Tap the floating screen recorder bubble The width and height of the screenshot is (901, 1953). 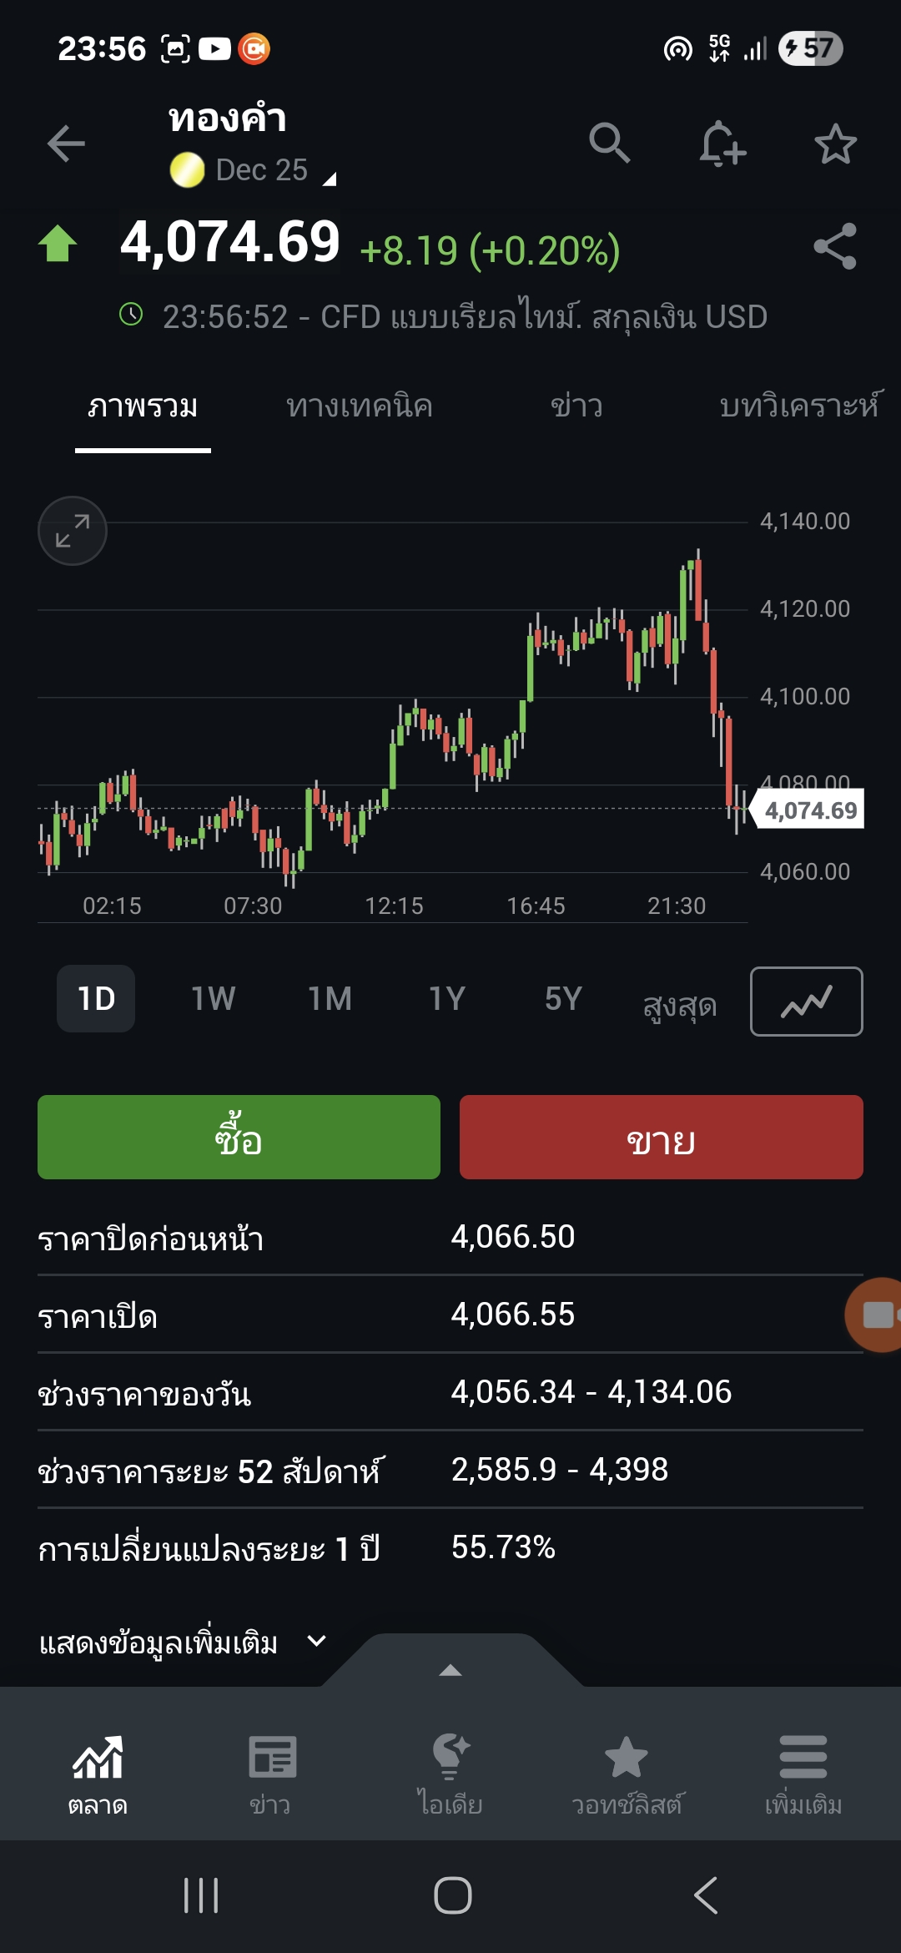point(876,1315)
